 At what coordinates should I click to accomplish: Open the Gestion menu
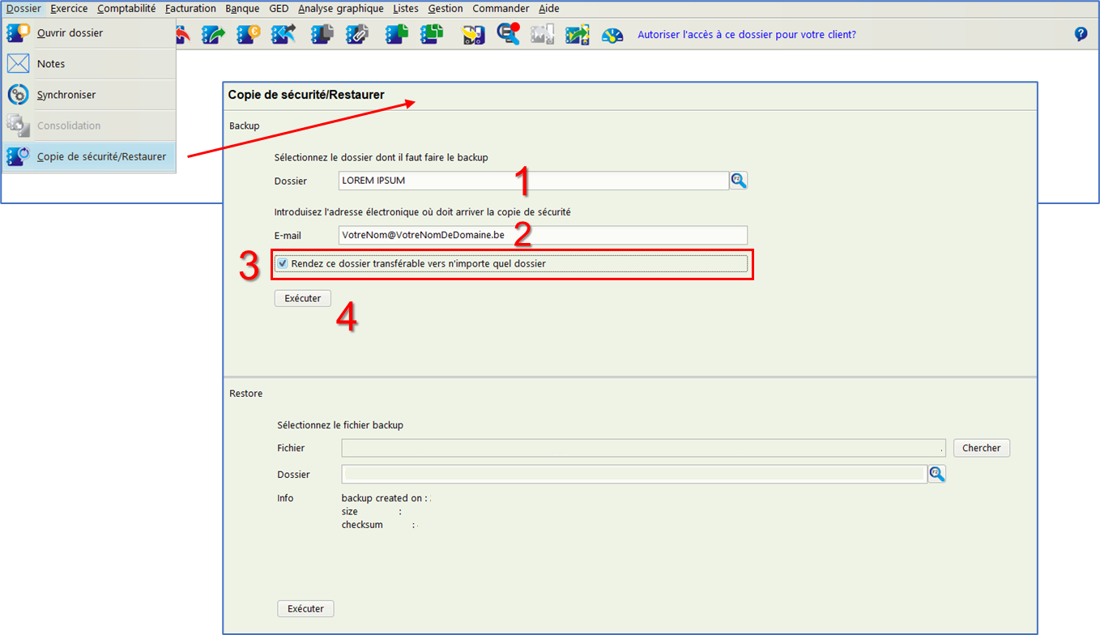point(446,9)
